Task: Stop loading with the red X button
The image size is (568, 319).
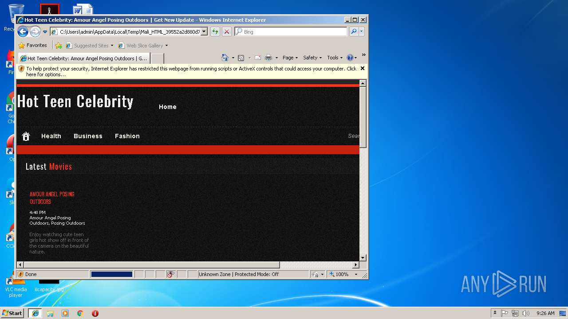Action: pyautogui.click(x=227, y=31)
